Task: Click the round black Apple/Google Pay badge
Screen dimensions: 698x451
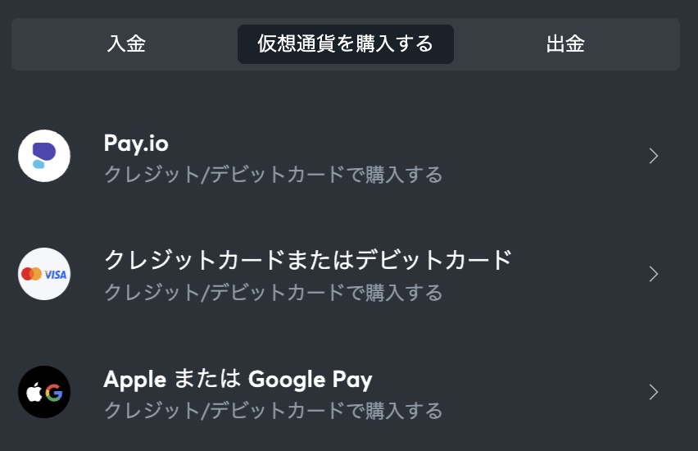Action: pos(44,392)
